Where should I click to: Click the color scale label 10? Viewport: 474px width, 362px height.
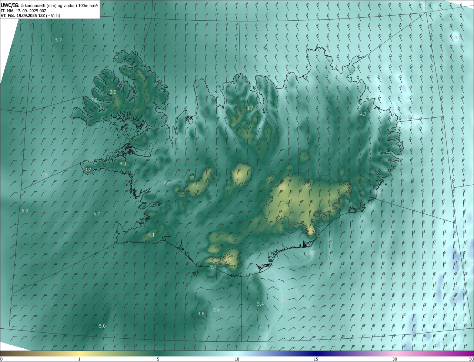(x=237, y=359)
